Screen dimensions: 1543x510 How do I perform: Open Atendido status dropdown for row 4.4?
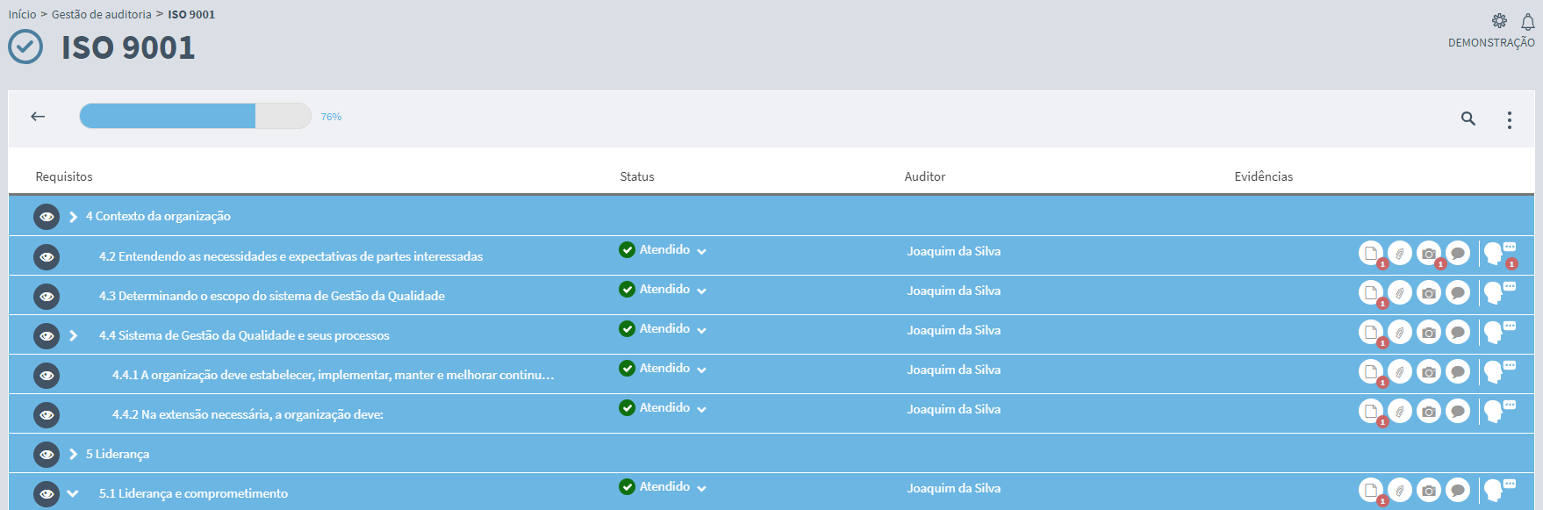coord(663,329)
